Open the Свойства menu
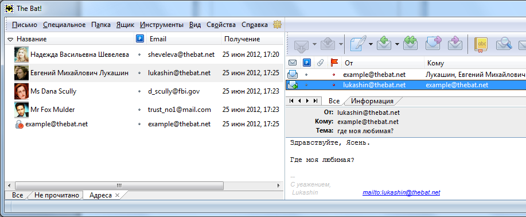526x217 pixels. [x=221, y=25]
